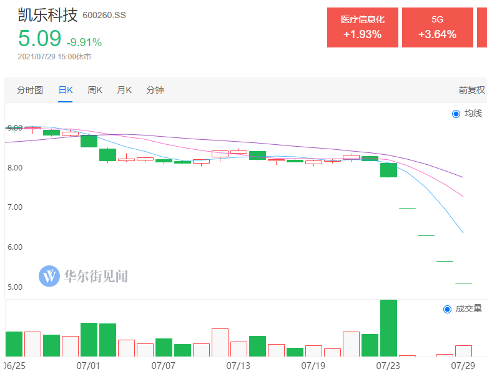Toggle the 成交量 volume radio button
The height and width of the screenshot is (374, 487).
[x=447, y=308]
